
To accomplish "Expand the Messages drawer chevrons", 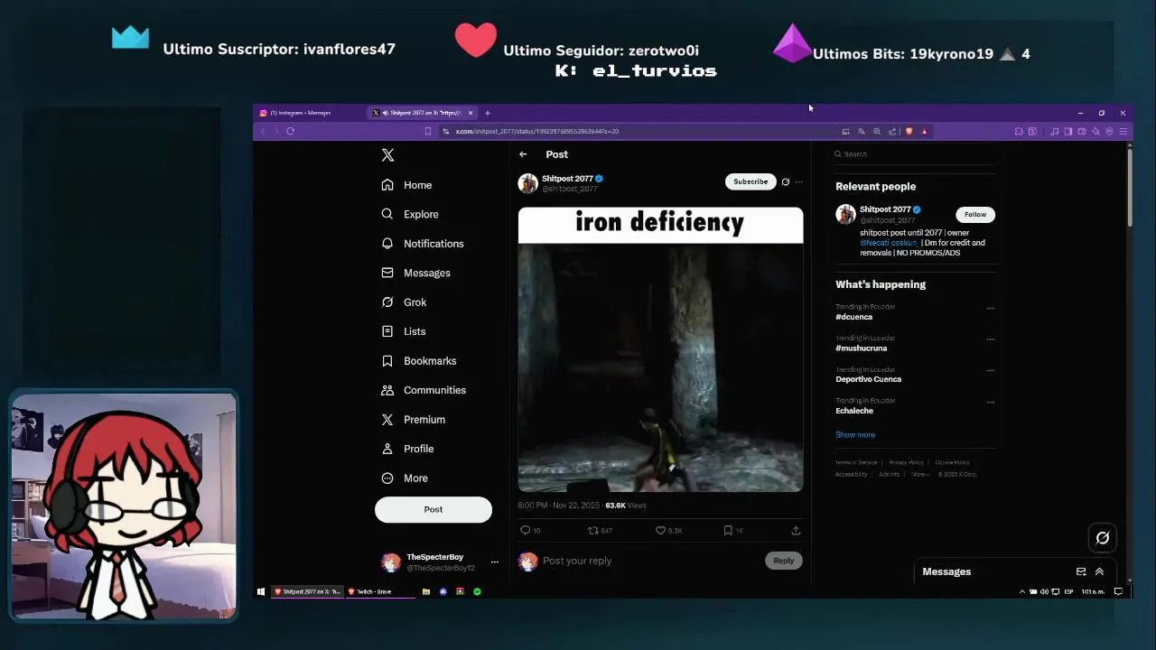I will 1099,571.
